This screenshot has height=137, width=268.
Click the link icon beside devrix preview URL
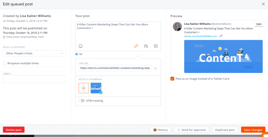[x=221, y=36]
